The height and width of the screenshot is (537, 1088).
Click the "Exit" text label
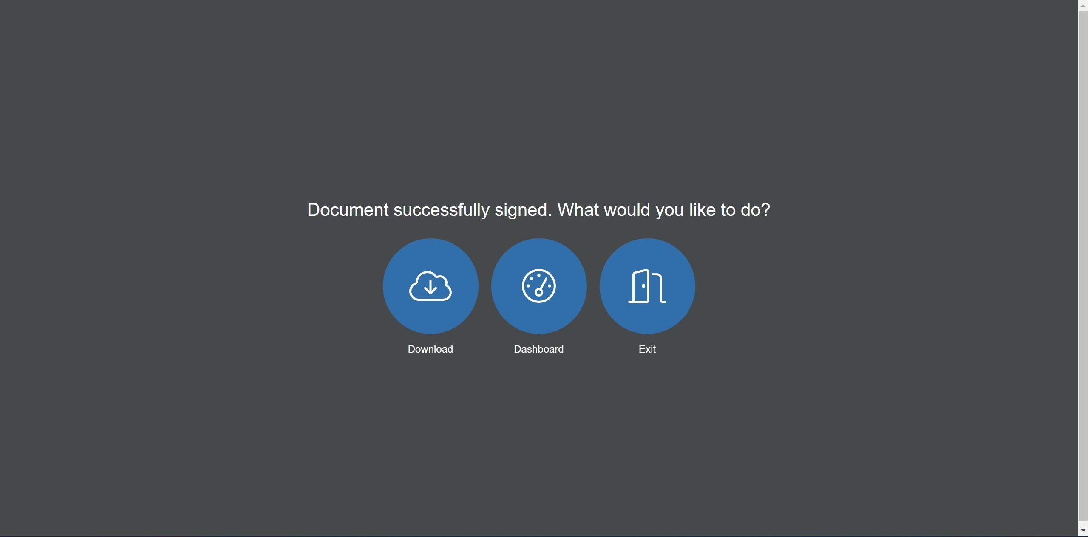647,349
